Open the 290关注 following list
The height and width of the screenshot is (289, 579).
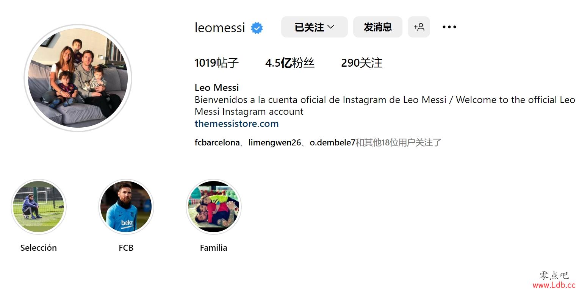[x=362, y=63]
